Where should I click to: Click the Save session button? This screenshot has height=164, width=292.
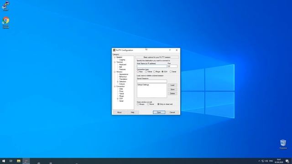pos(172,89)
